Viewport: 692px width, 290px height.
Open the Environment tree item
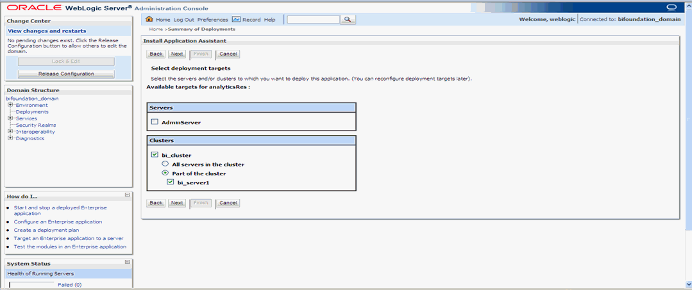click(x=32, y=106)
